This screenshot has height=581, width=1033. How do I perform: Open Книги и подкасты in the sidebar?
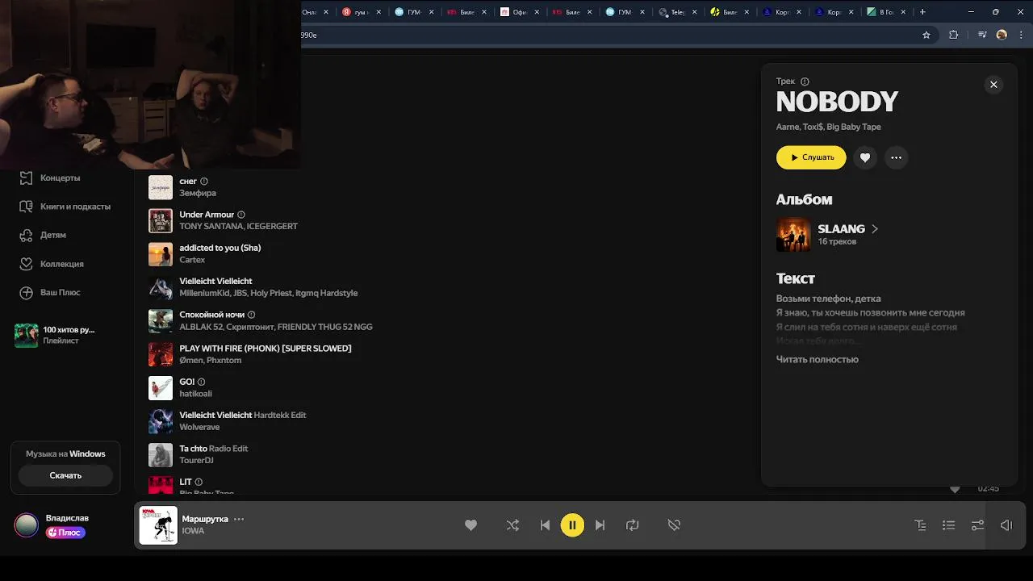tap(75, 207)
